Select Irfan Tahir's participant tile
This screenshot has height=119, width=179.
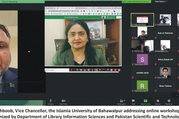coord(165,73)
